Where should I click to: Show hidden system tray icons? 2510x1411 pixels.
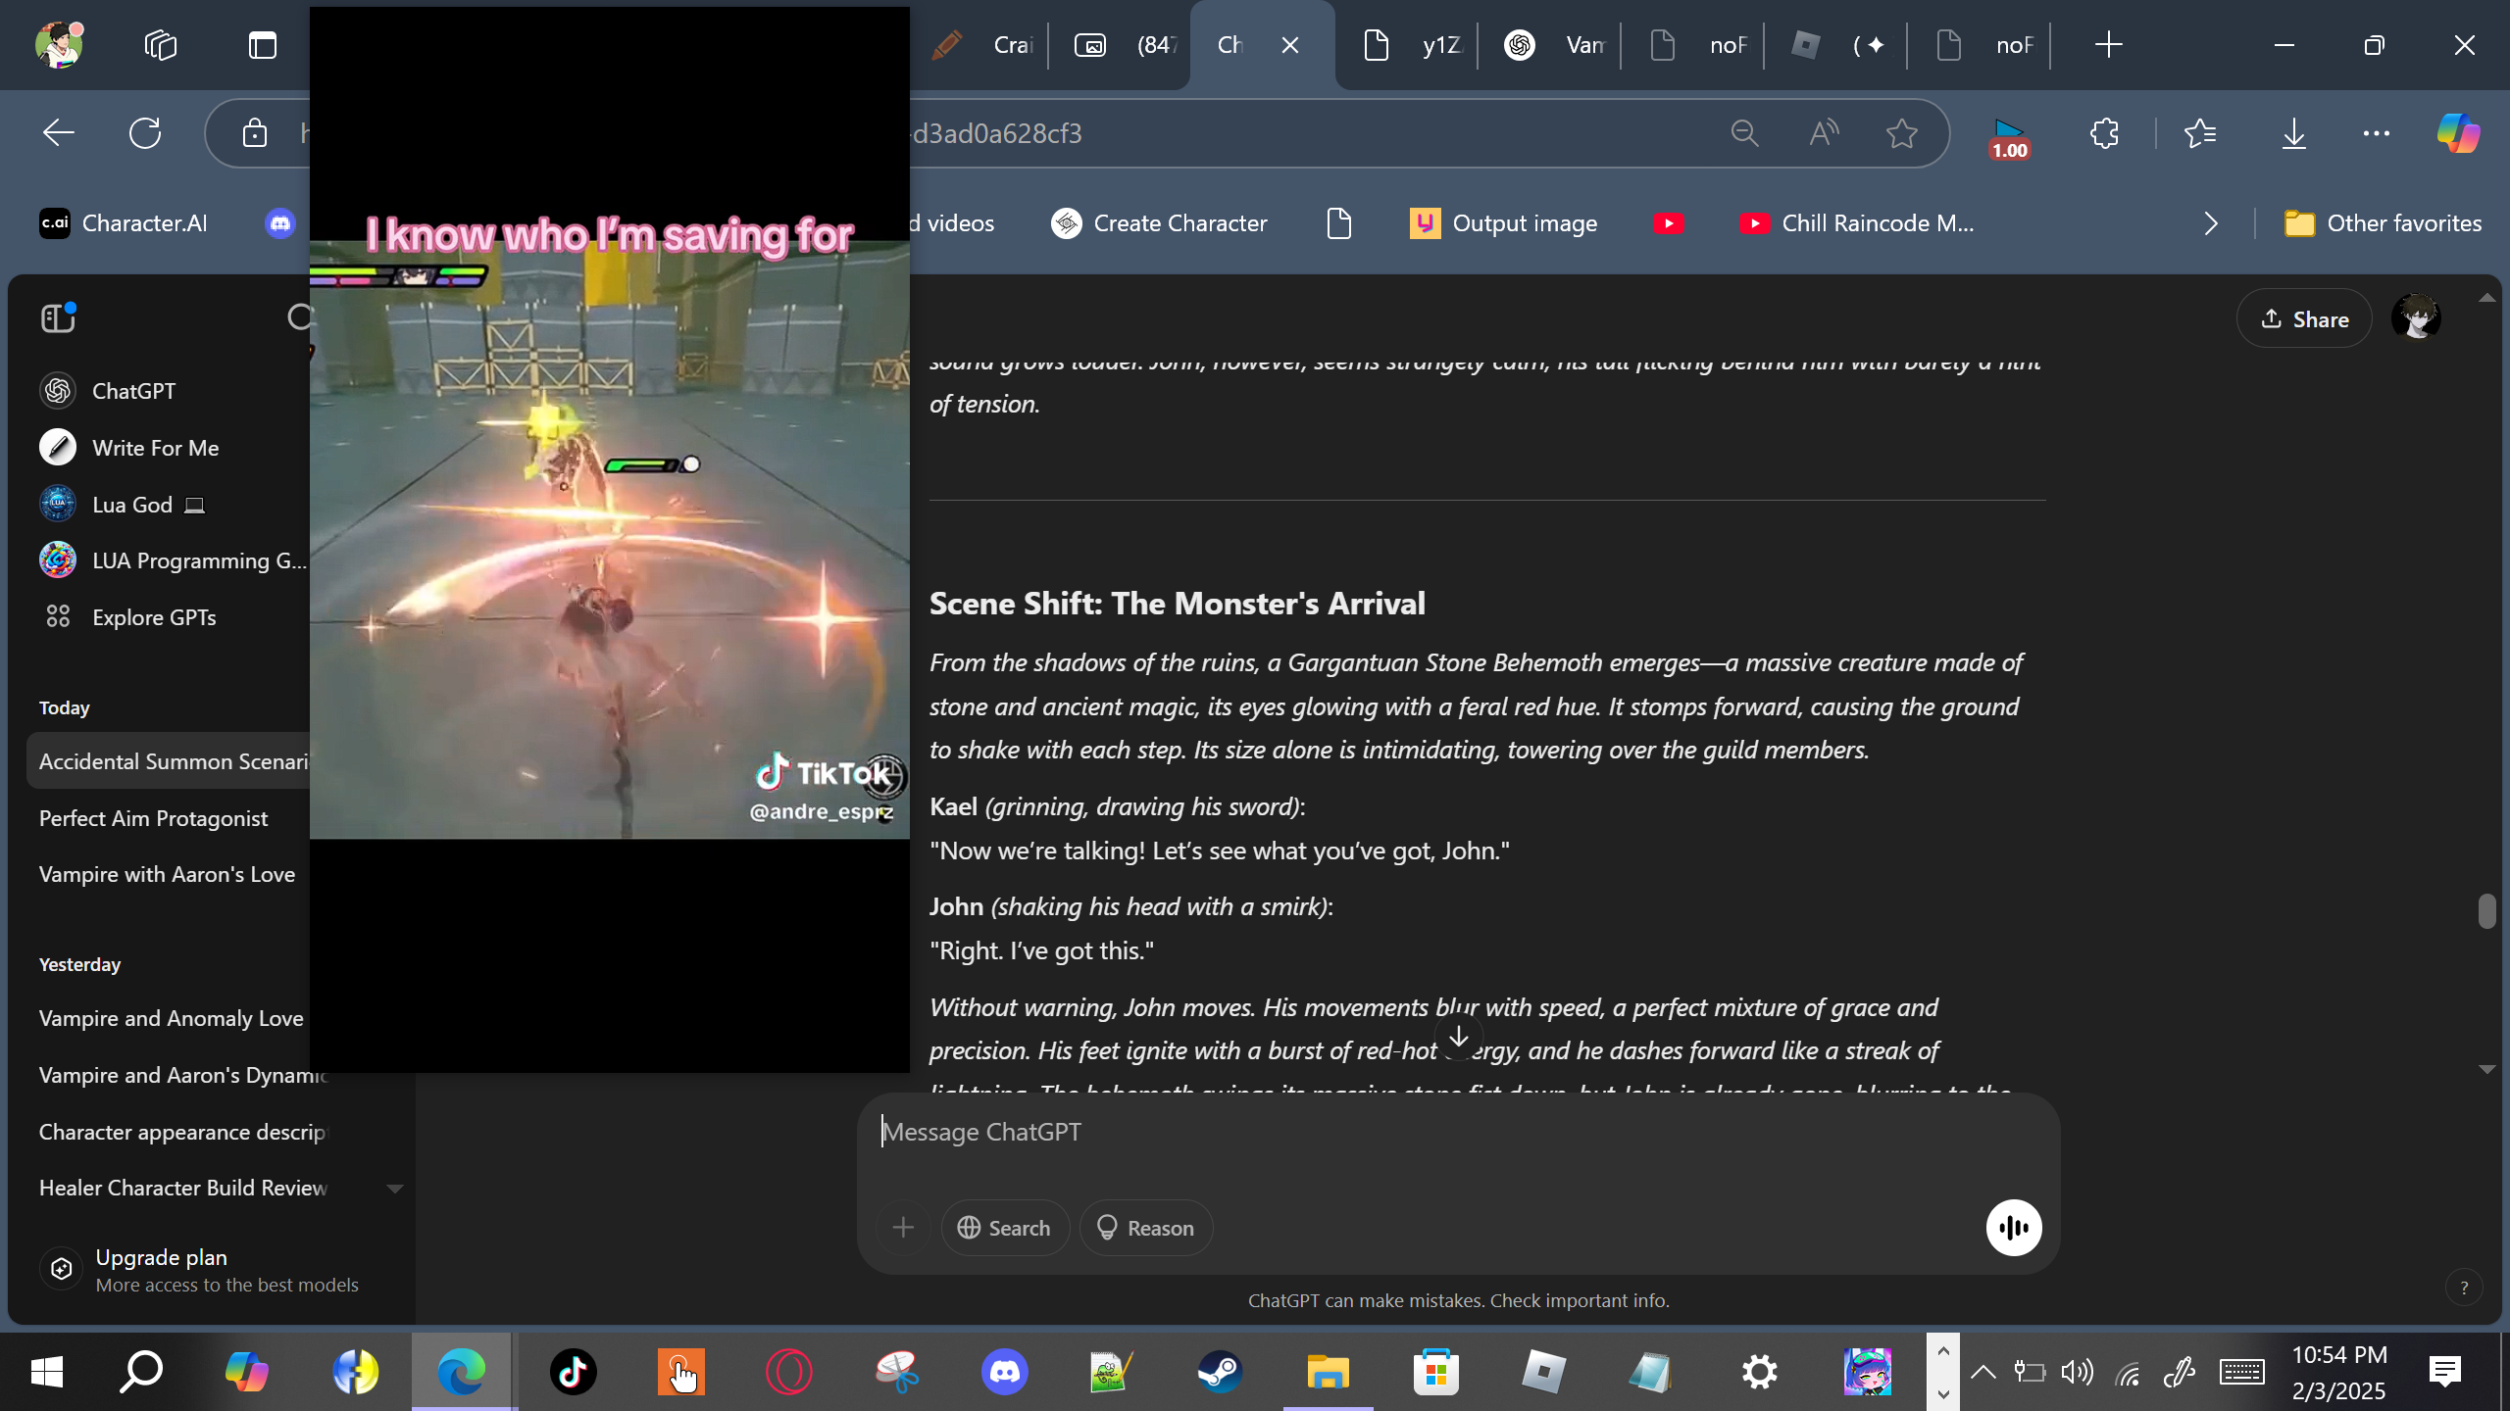[x=1983, y=1372]
